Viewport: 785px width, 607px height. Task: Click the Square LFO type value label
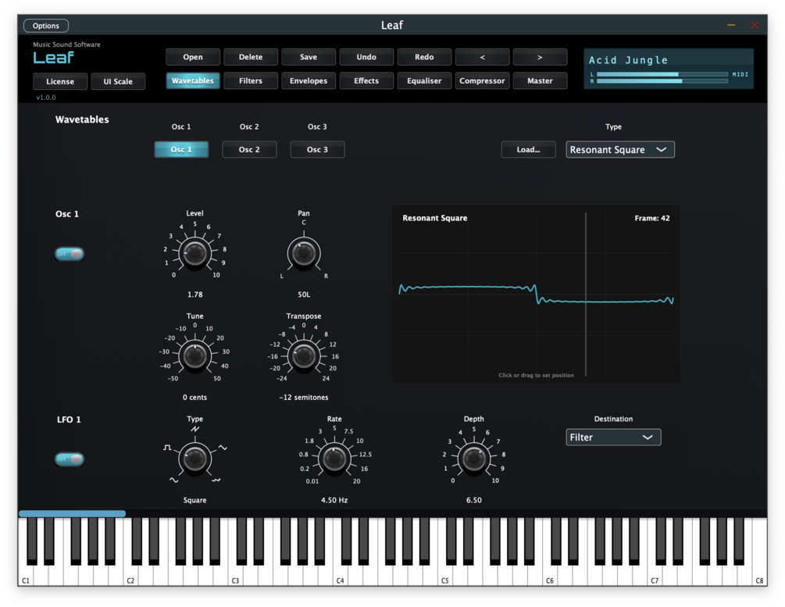[194, 500]
